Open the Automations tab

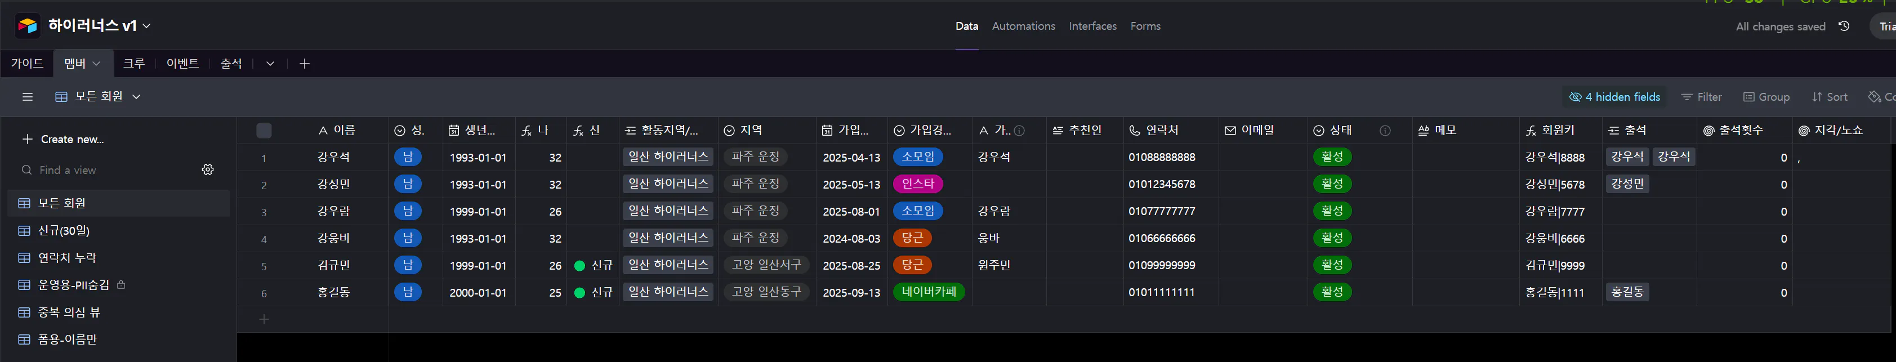point(1023,26)
